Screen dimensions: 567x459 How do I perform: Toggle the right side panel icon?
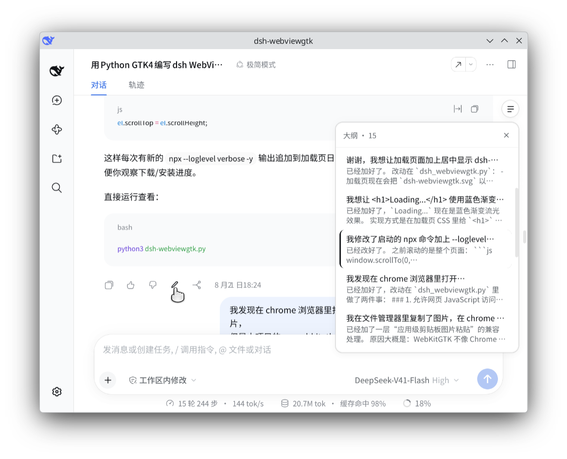(x=511, y=65)
